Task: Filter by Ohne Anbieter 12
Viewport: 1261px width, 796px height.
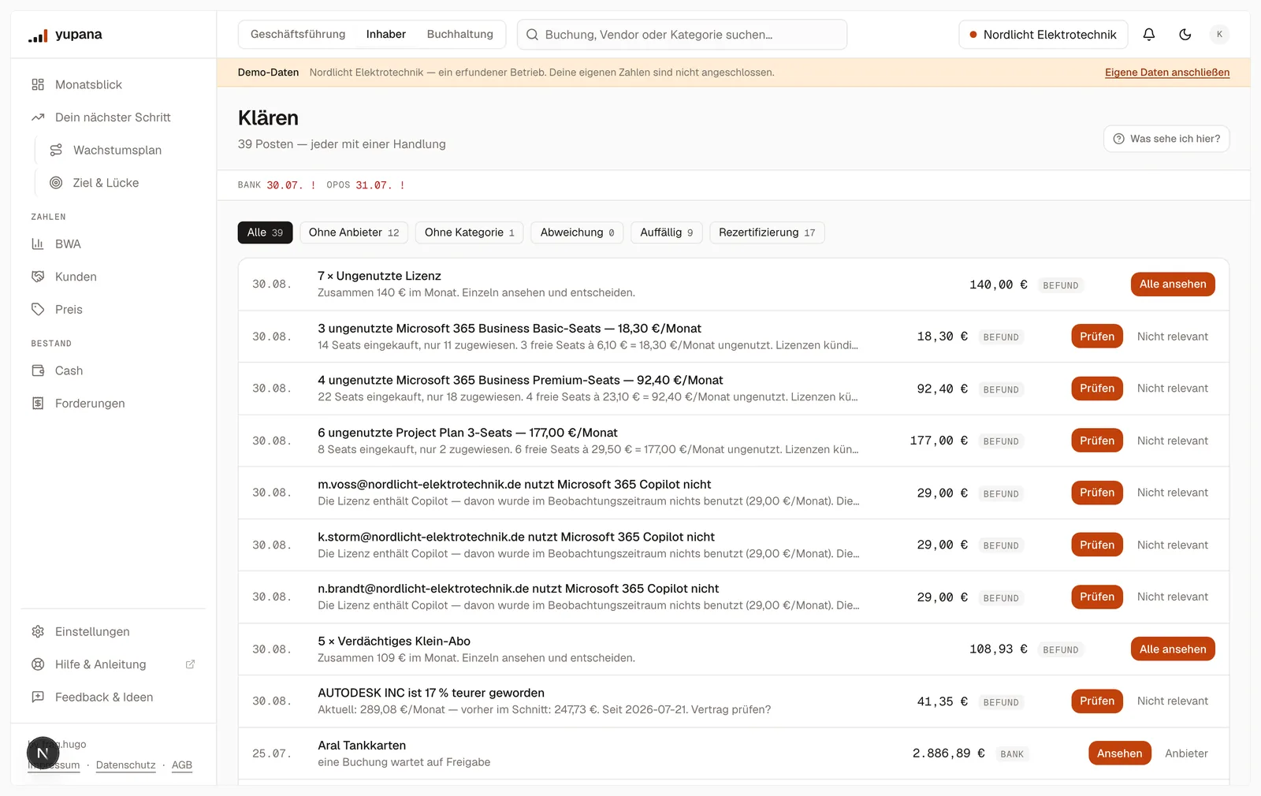Action: coord(354,232)
